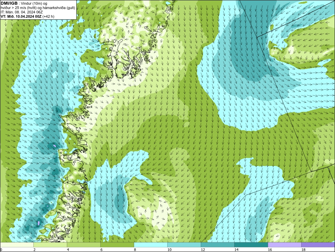Click the 18+ m/s purple scale segment
Viewport: 335px width, 252px height.
coord(318,245)
